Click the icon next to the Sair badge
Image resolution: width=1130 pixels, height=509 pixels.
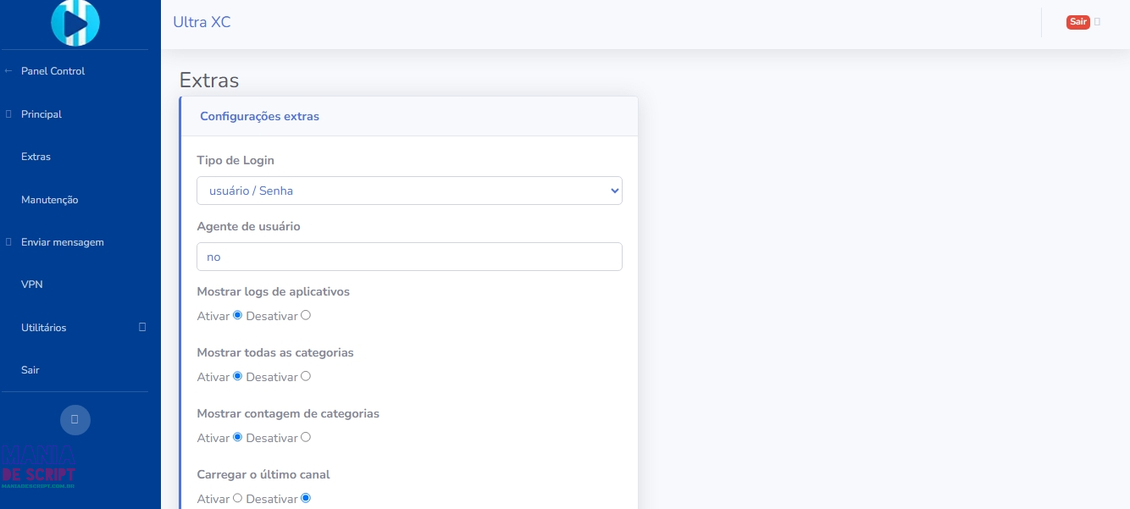tap(1097, 22)
